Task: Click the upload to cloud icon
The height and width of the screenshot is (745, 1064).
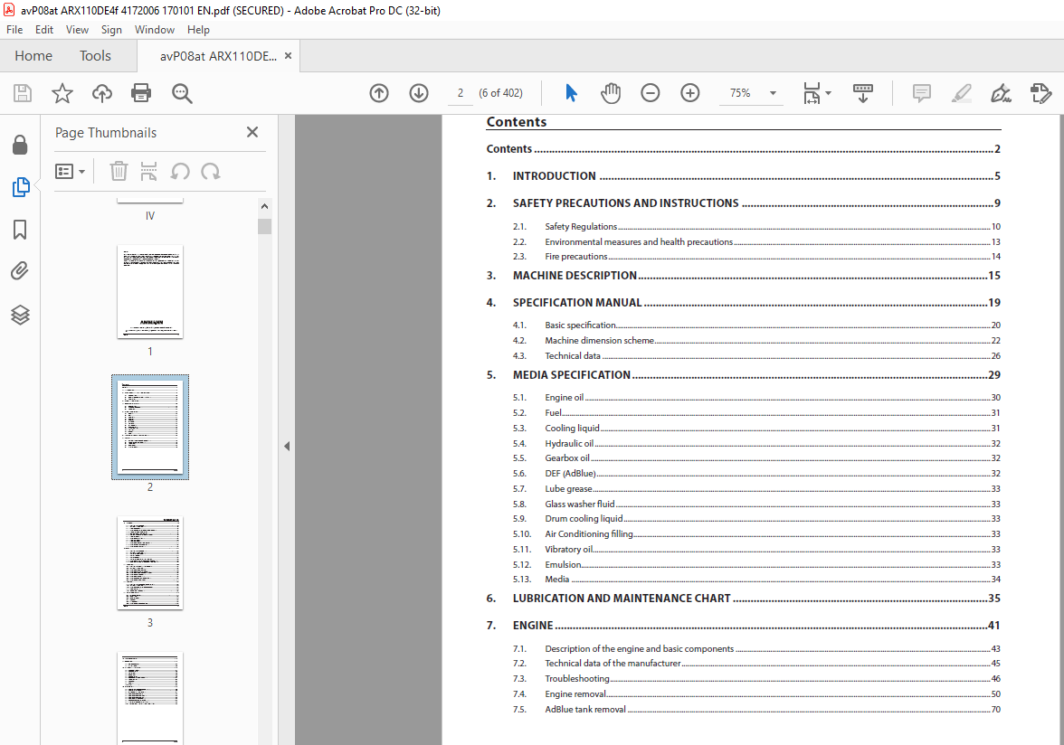Action: click(101, 93)
